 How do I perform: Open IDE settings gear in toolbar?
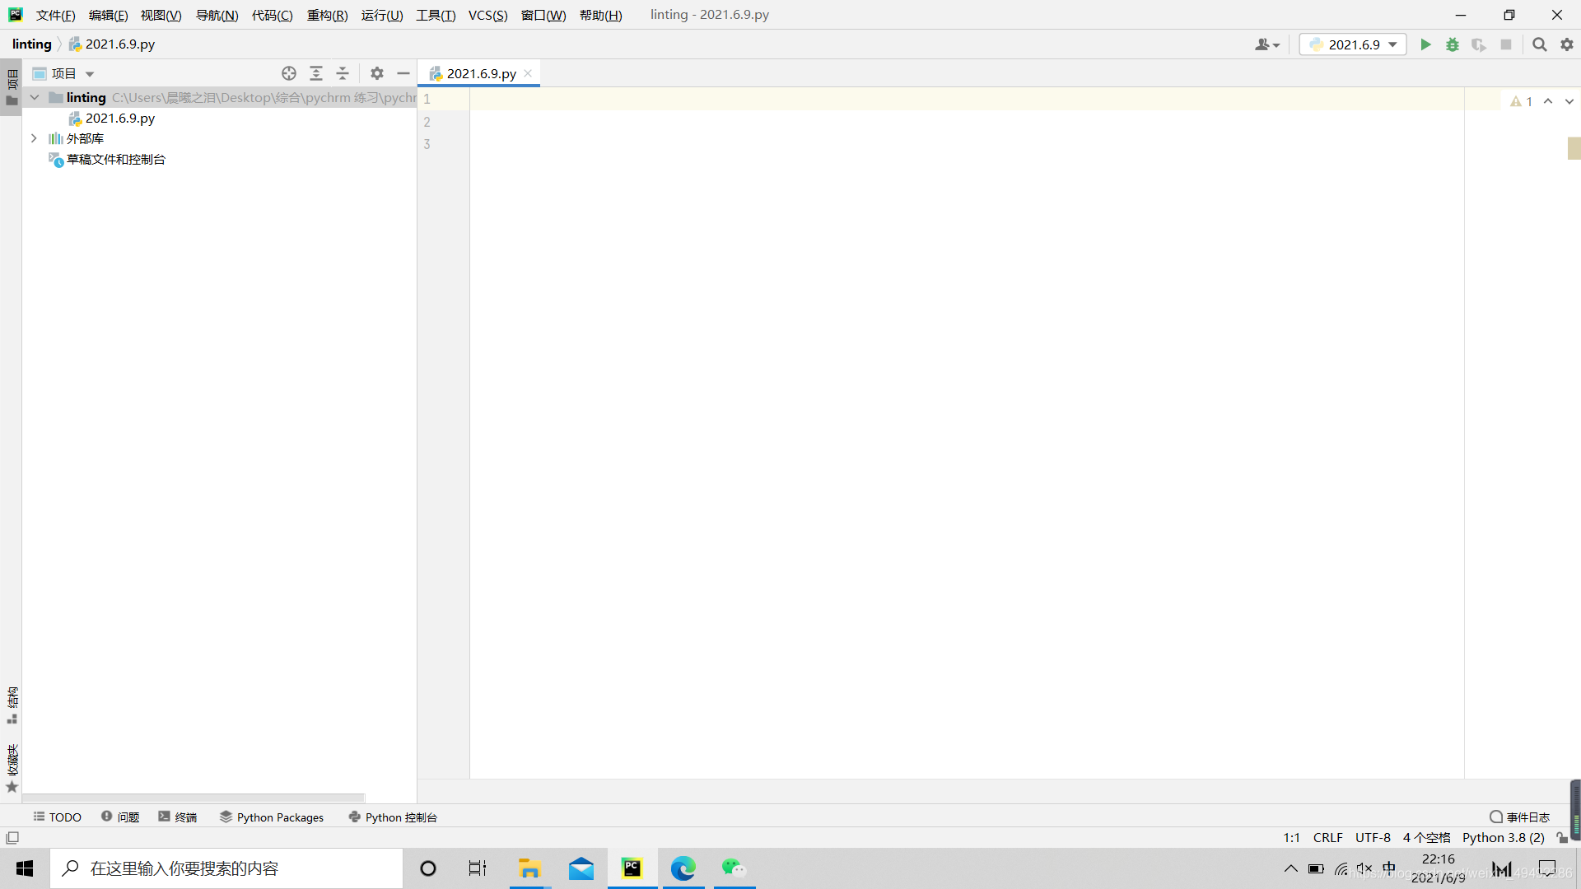1567,44
